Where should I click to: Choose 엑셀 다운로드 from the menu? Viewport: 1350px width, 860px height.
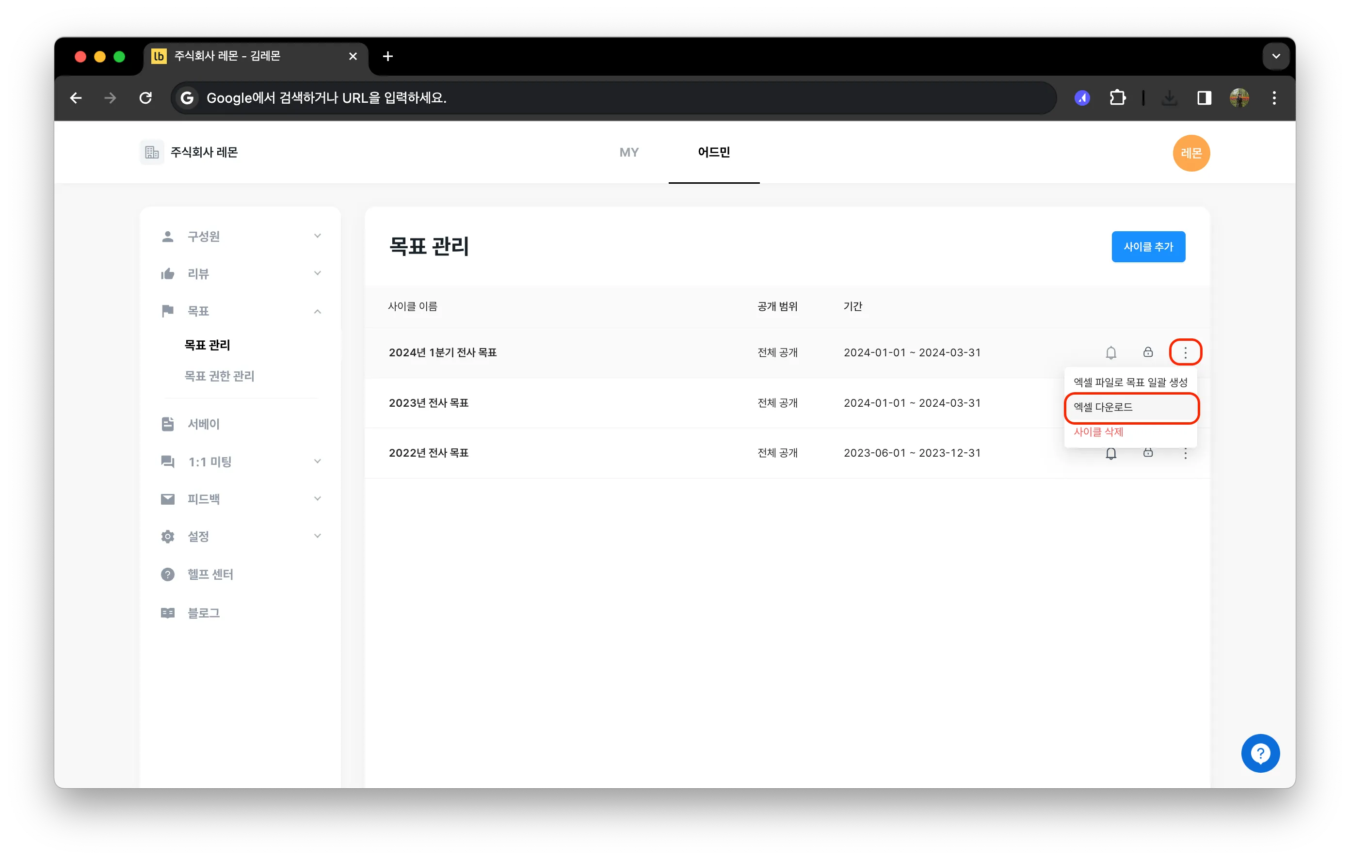1131,408
